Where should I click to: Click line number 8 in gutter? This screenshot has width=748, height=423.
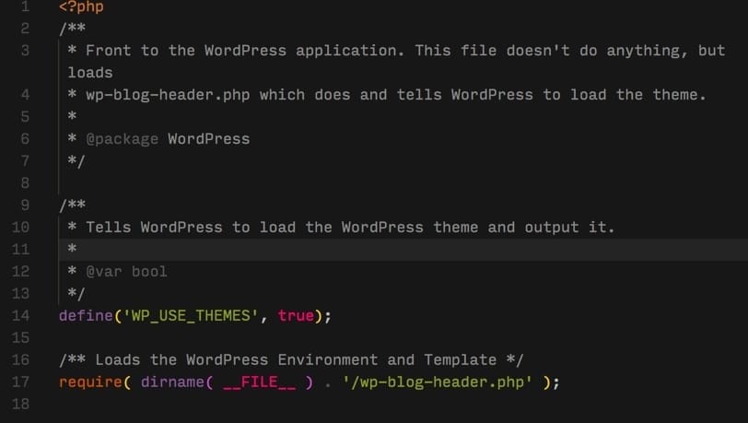tap(25, 182)
